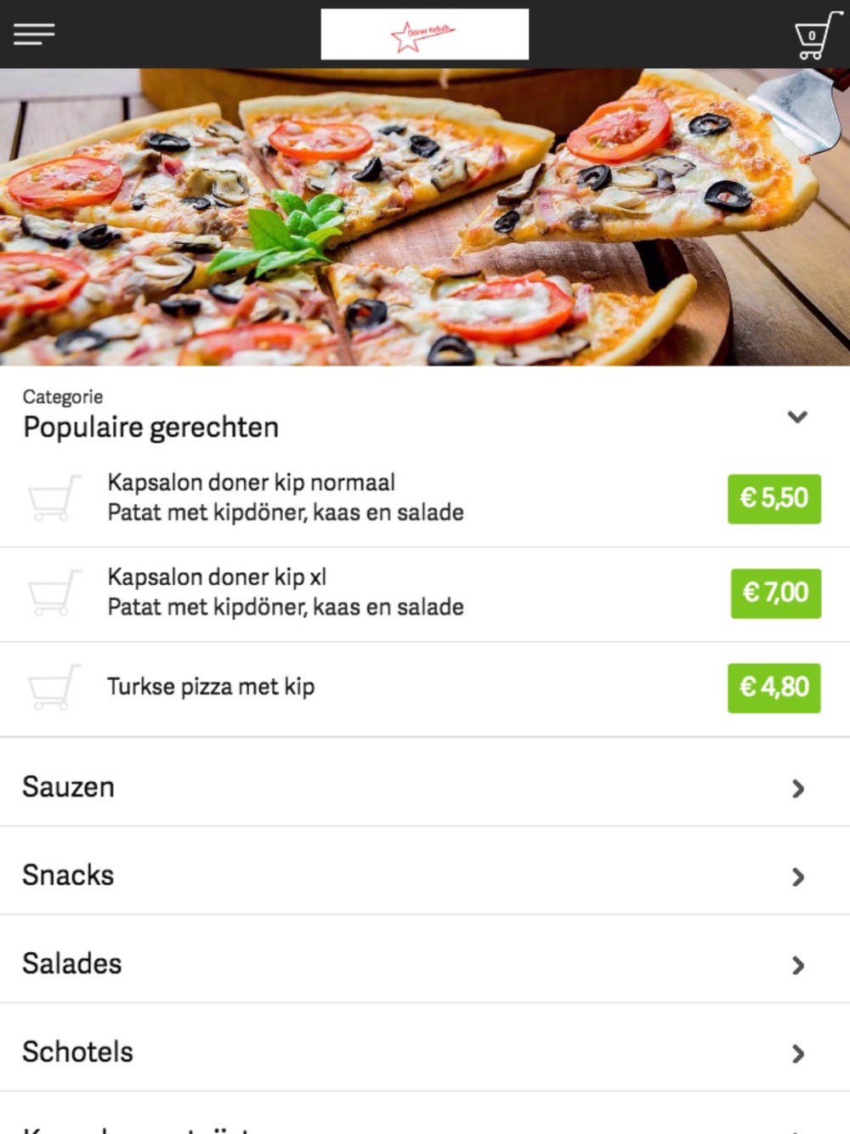The width and height of the screenshot is (850, 1134).
Task: Click the €5,50 price button
Action: 773,498
